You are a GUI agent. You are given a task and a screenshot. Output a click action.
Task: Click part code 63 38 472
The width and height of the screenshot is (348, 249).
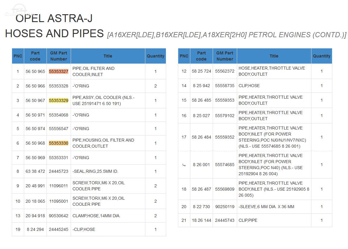[35, 171]
